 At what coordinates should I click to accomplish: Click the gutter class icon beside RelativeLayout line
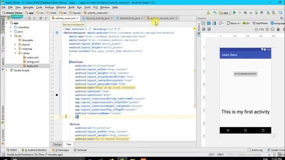pyautogui.click(x=57, y=32)
